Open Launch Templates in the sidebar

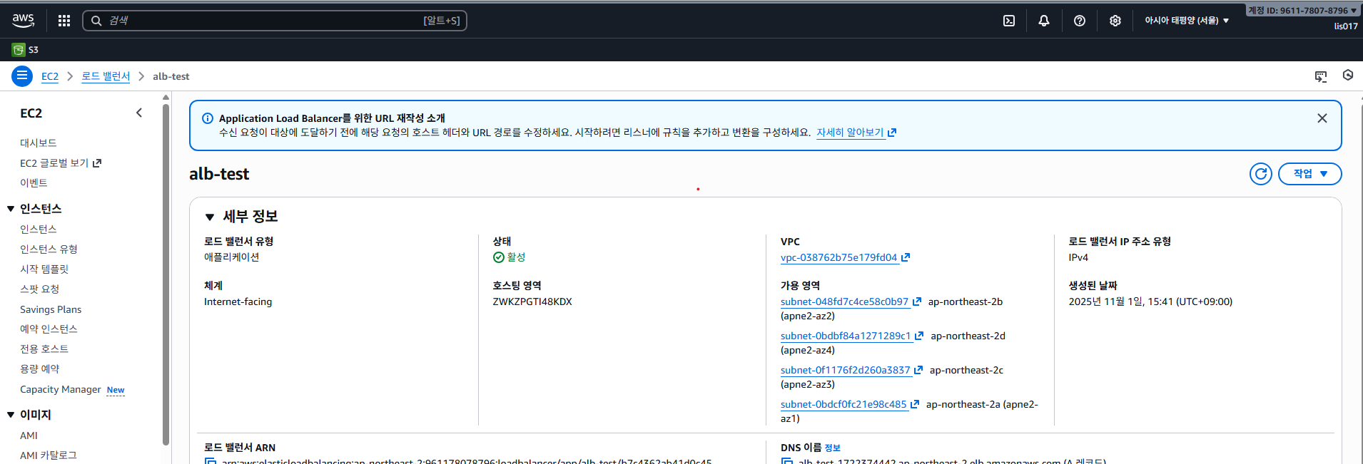[44, 269]
